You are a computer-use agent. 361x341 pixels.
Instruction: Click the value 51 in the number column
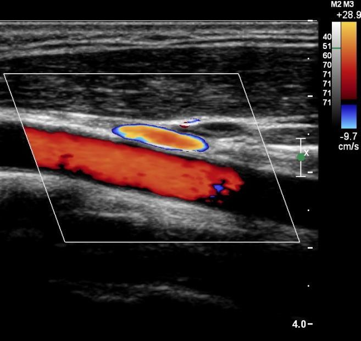click(x=327, y=46)
